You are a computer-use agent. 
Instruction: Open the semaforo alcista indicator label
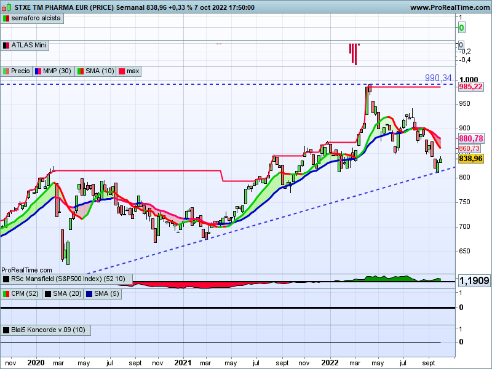36,18
